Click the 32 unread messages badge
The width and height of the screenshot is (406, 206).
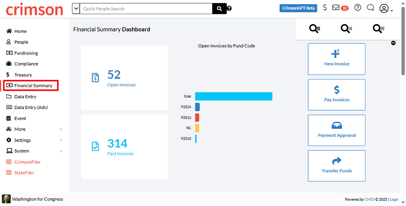pos(344,8)
